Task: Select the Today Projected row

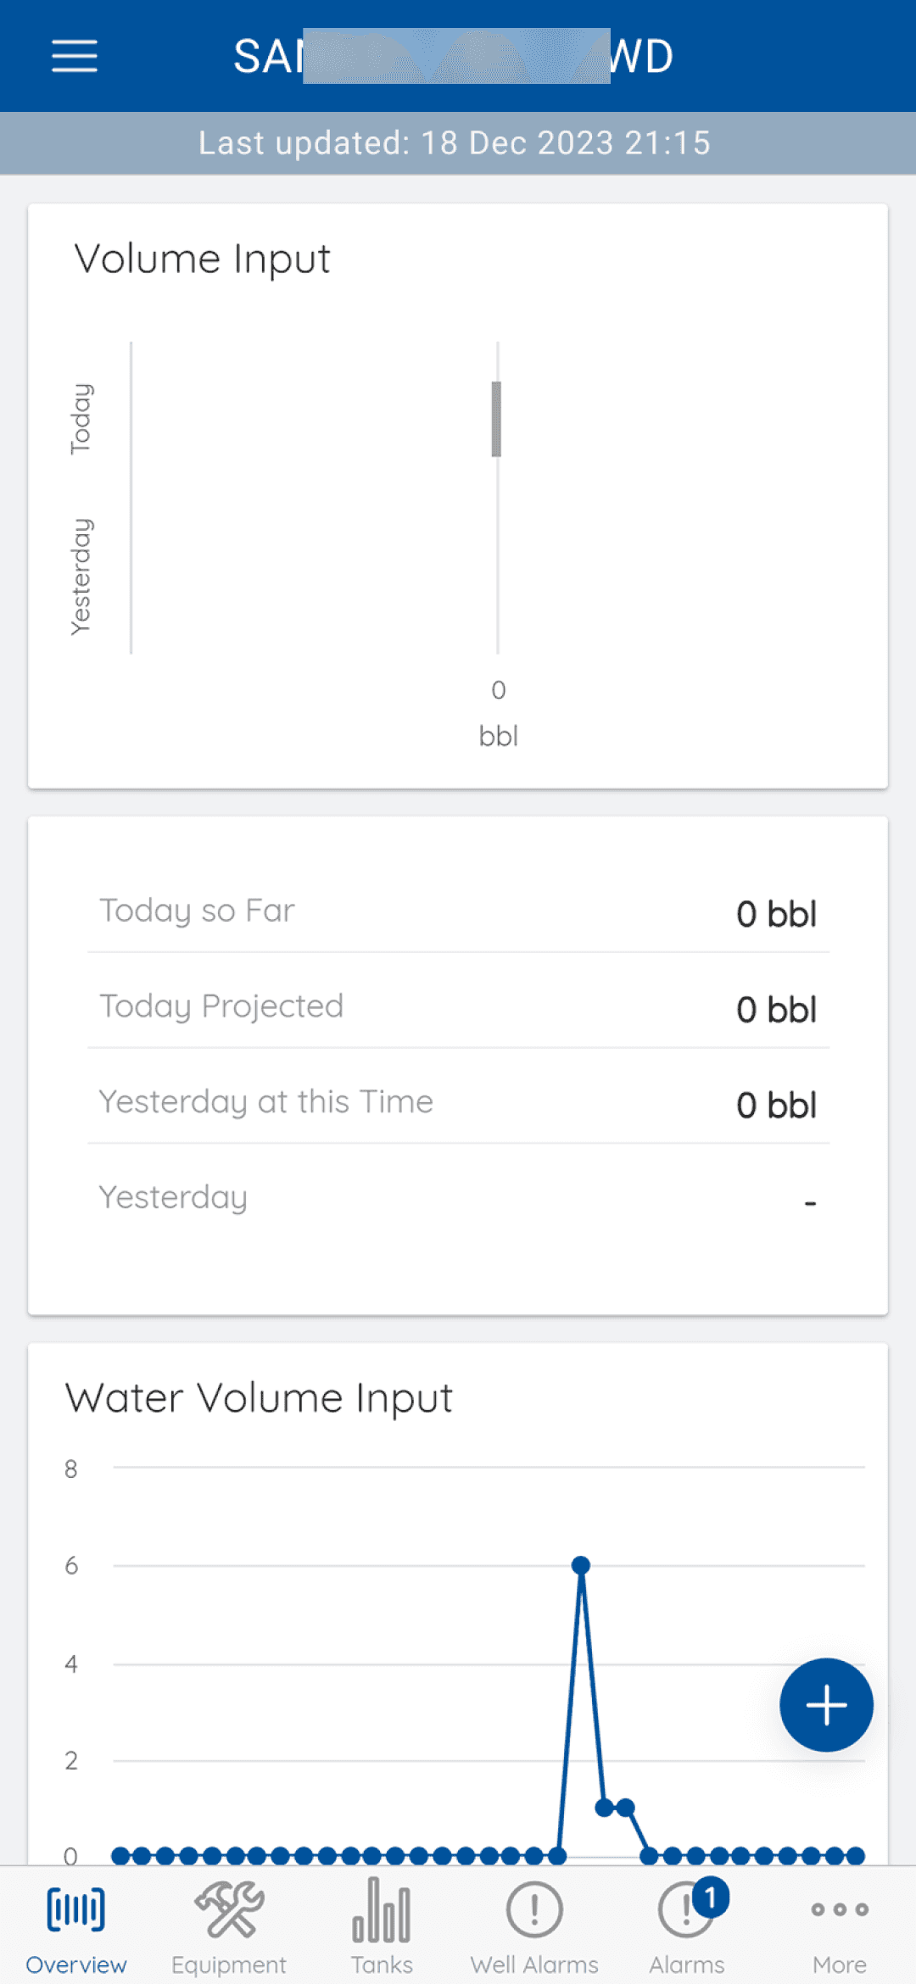Action: [x=458, y=1007]
